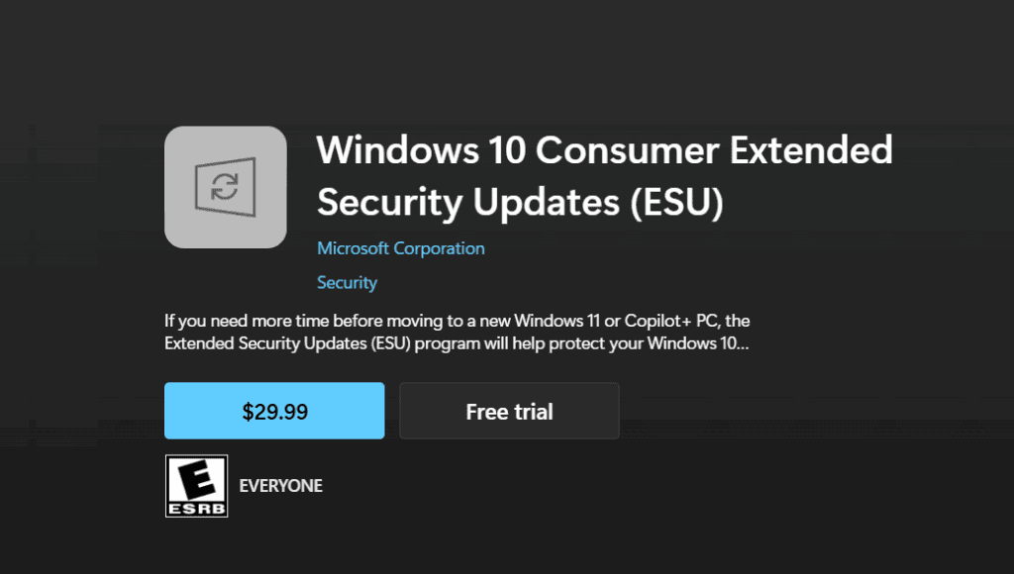Select the first line of the app description
Viewport: 1014px width, 574px height.
pyautogui.click(x=457, y=320)
